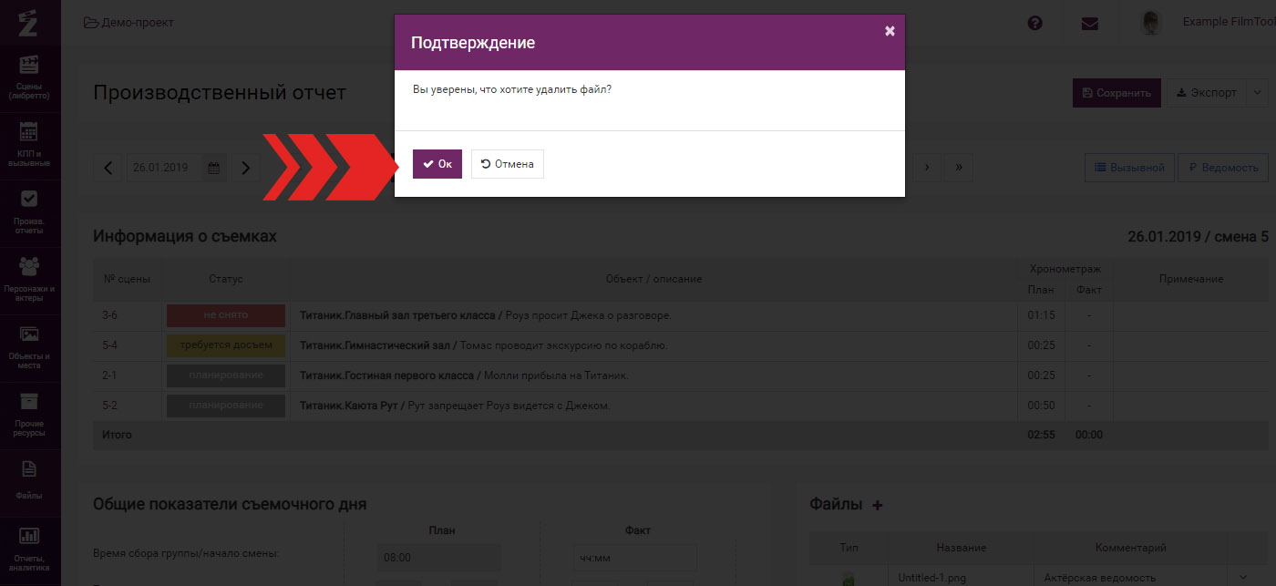The height and width of the screenshot is (586, 1276).
Task: Click the планирование status for scene 5-2
Action: coord(226,406)
